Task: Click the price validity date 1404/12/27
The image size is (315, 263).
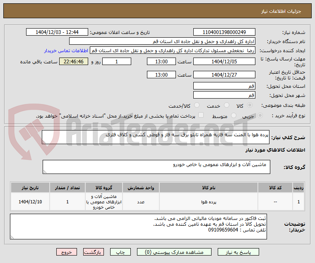Action: pos(224,75)
